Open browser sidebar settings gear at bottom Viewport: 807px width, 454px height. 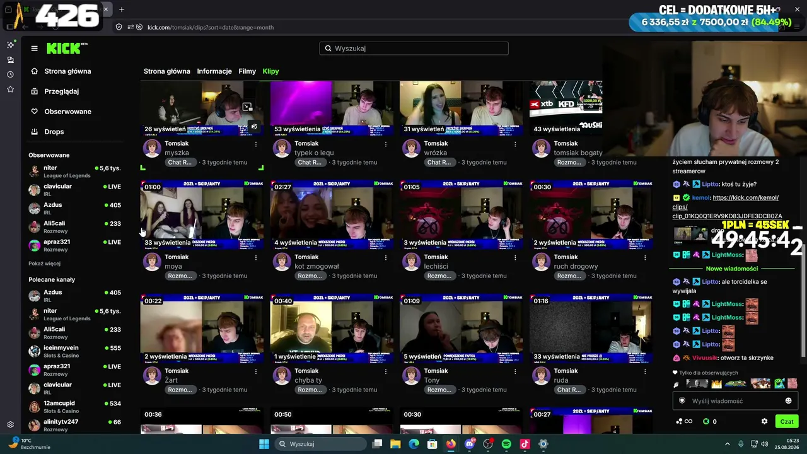(x=10, y=425)
